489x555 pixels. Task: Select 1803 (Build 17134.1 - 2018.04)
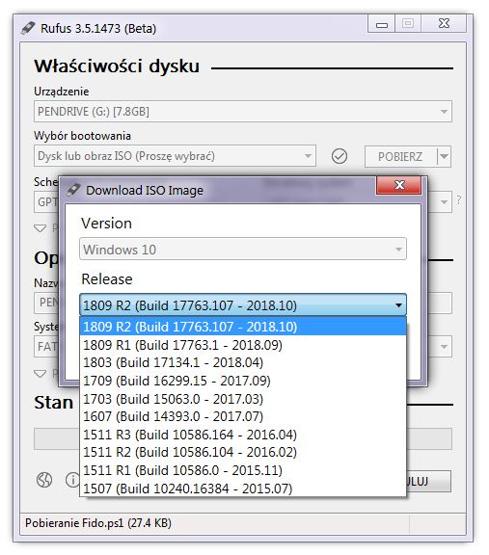(x=243, y=362)
